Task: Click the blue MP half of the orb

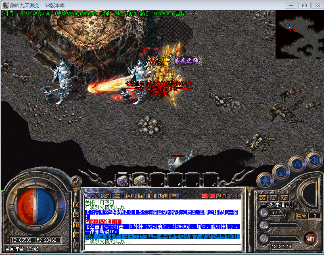Action: pyautogui.click(x=46, y=207)
